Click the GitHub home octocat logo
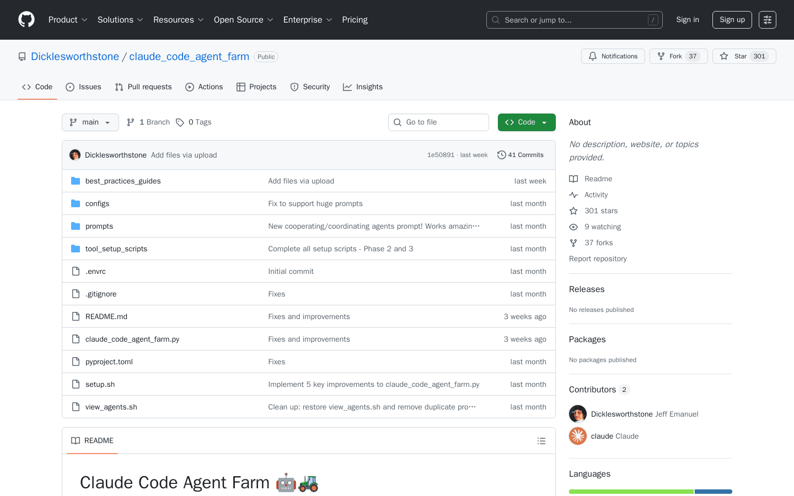The width and height of the screenshot is (794, 496). (x=26, y=19)
